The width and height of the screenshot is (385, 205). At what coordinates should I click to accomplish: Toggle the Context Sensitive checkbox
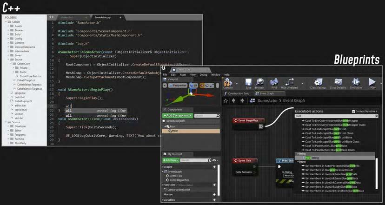pos(353,112)
